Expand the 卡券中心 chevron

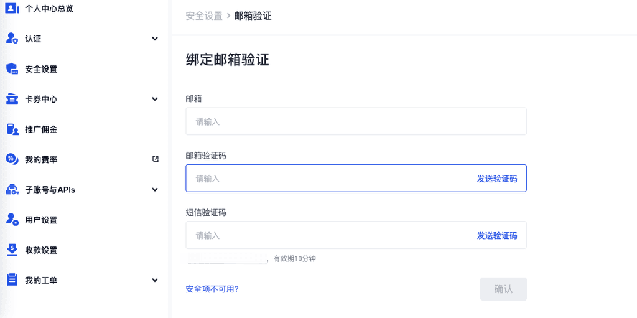tap(155, 99)
